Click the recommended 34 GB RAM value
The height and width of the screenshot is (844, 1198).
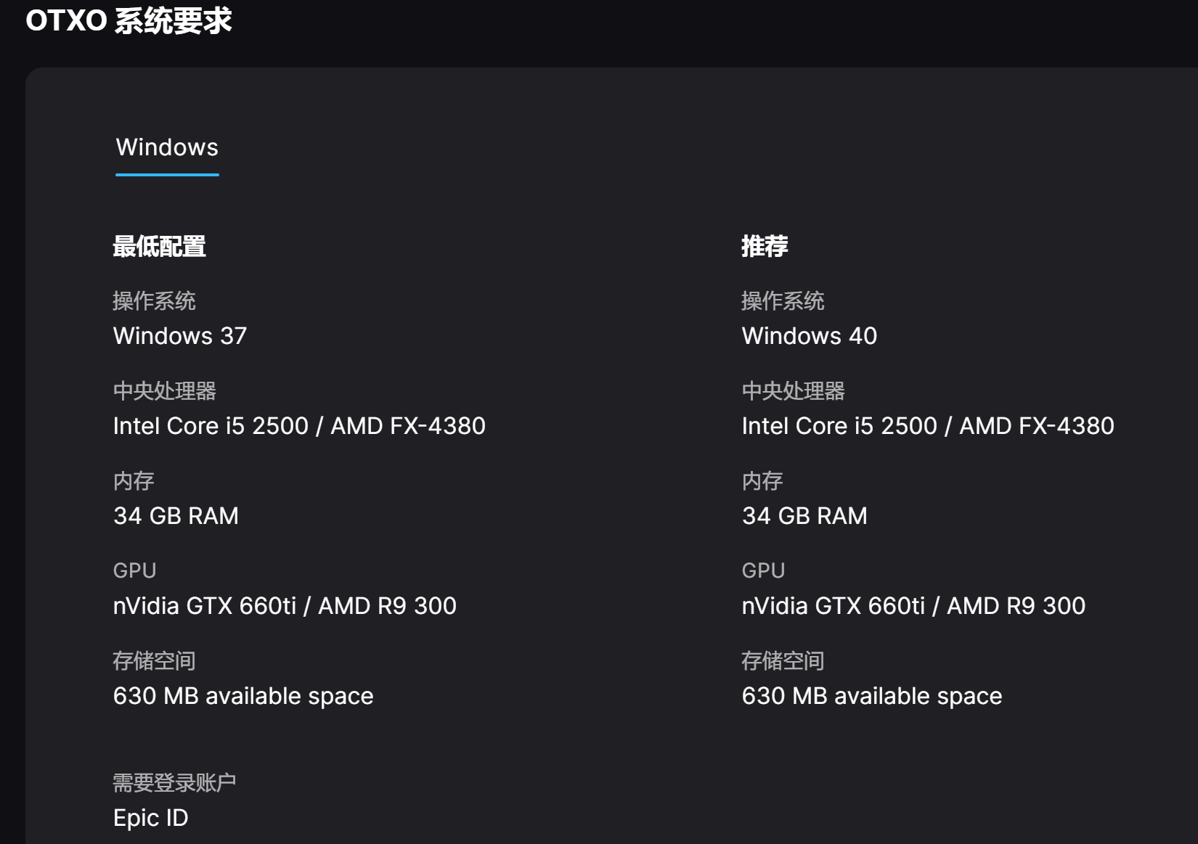(804, 516)
